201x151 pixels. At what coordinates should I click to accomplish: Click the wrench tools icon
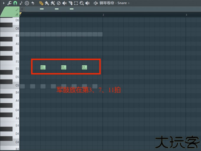(9, 3)
